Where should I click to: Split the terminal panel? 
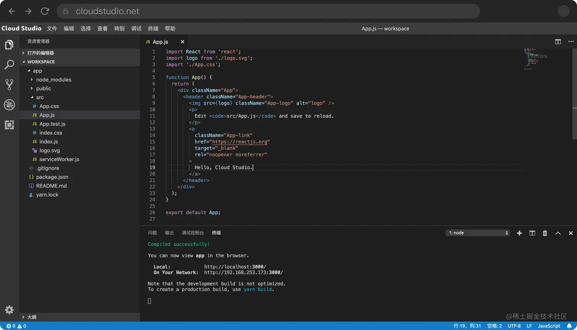(x=532, y=233)
